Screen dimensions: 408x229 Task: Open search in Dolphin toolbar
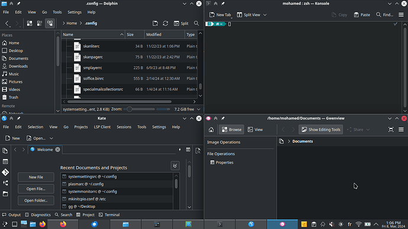click(x=196, y=24)
